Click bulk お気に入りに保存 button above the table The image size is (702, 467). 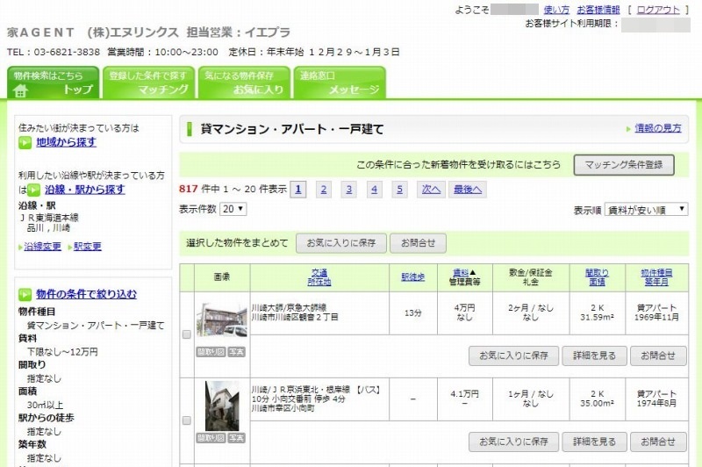(x=341, y=243)
